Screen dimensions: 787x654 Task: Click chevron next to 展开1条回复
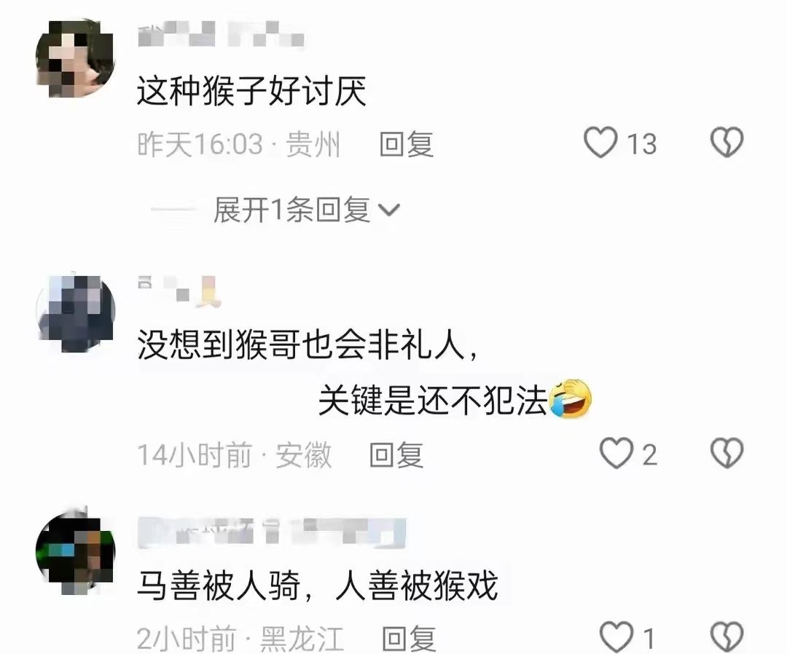(x=389, y=210)
